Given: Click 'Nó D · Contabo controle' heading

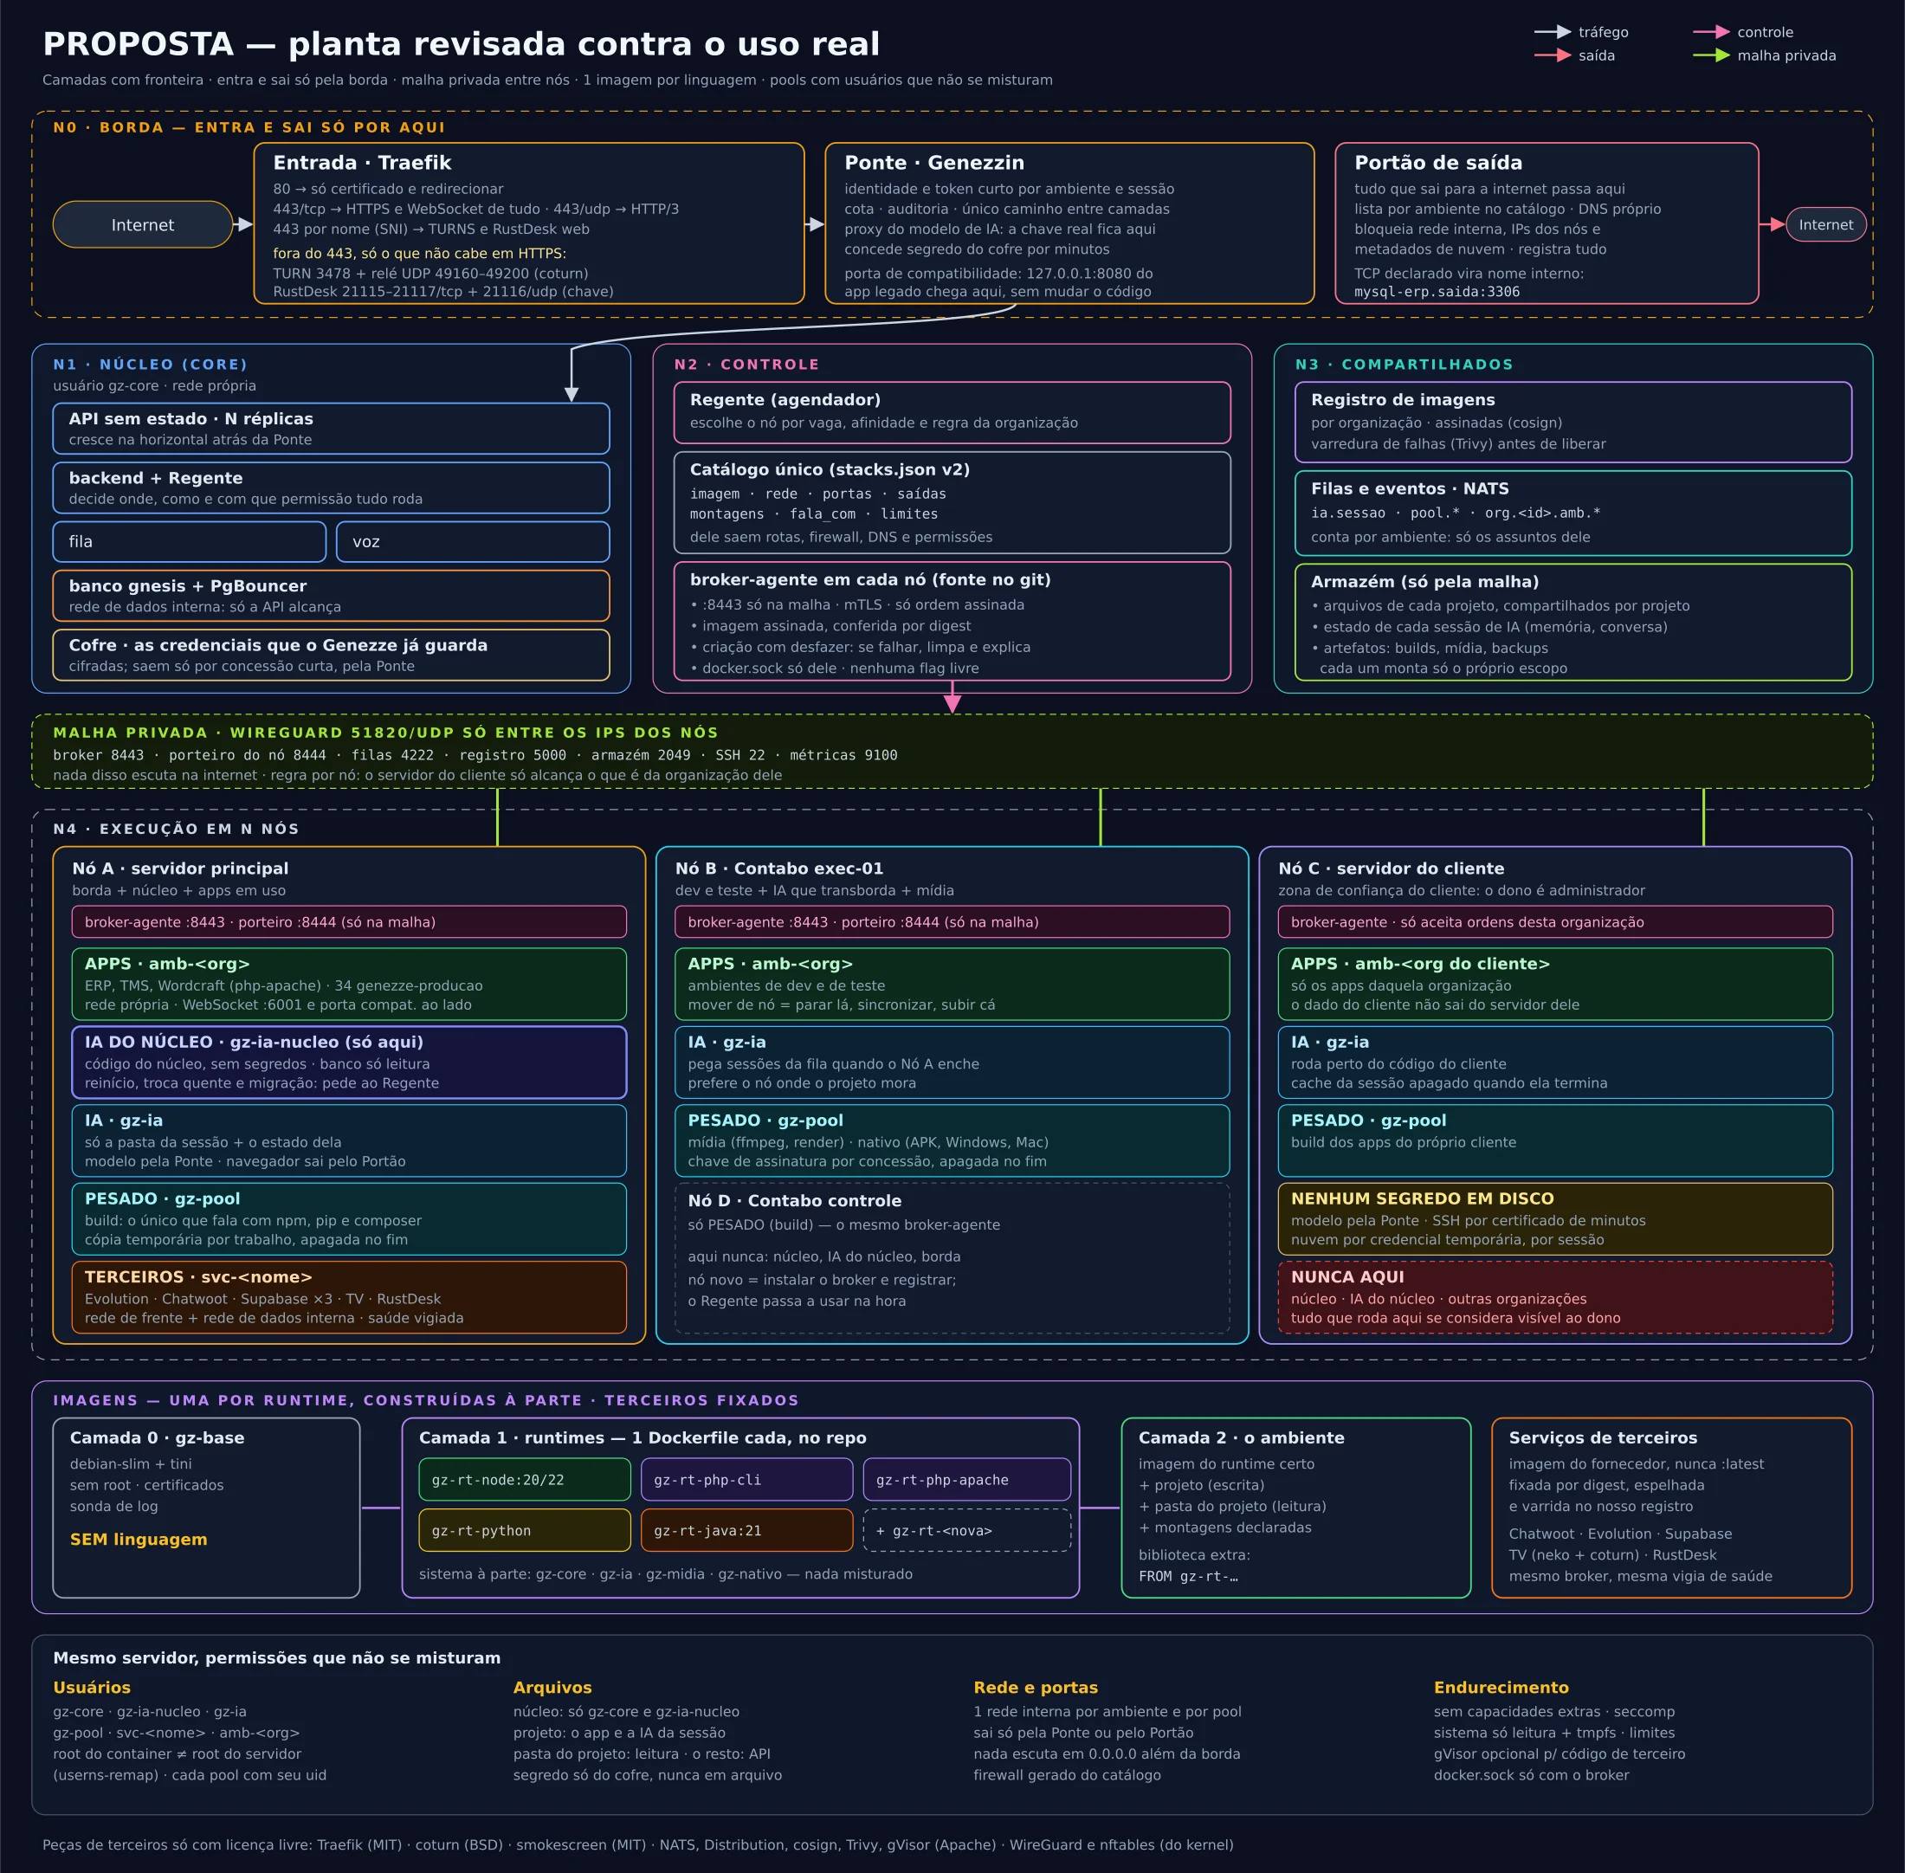Looking at the screenshot, I should pos(795,1201).
